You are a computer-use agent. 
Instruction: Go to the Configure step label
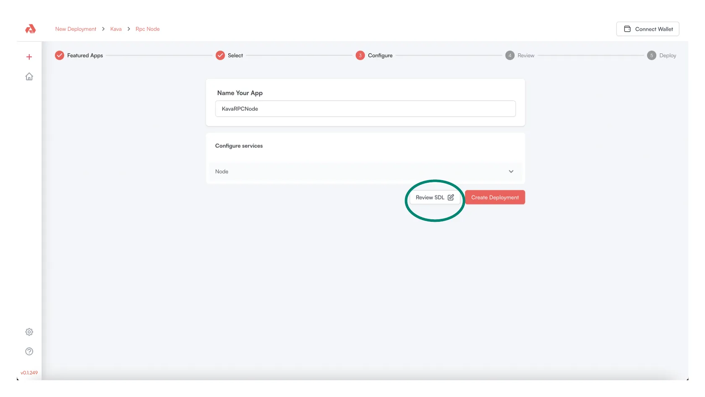point(380,55)
